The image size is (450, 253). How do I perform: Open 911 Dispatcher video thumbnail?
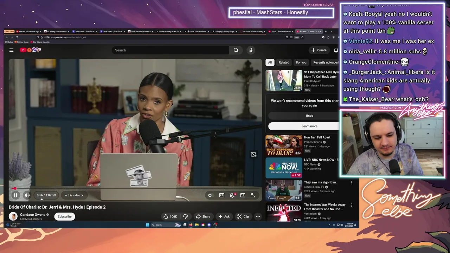pos(284,80)
